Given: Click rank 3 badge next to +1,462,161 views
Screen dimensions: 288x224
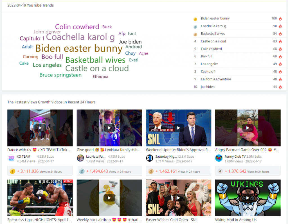Looking at the screenshot, I should click(151, 171).
